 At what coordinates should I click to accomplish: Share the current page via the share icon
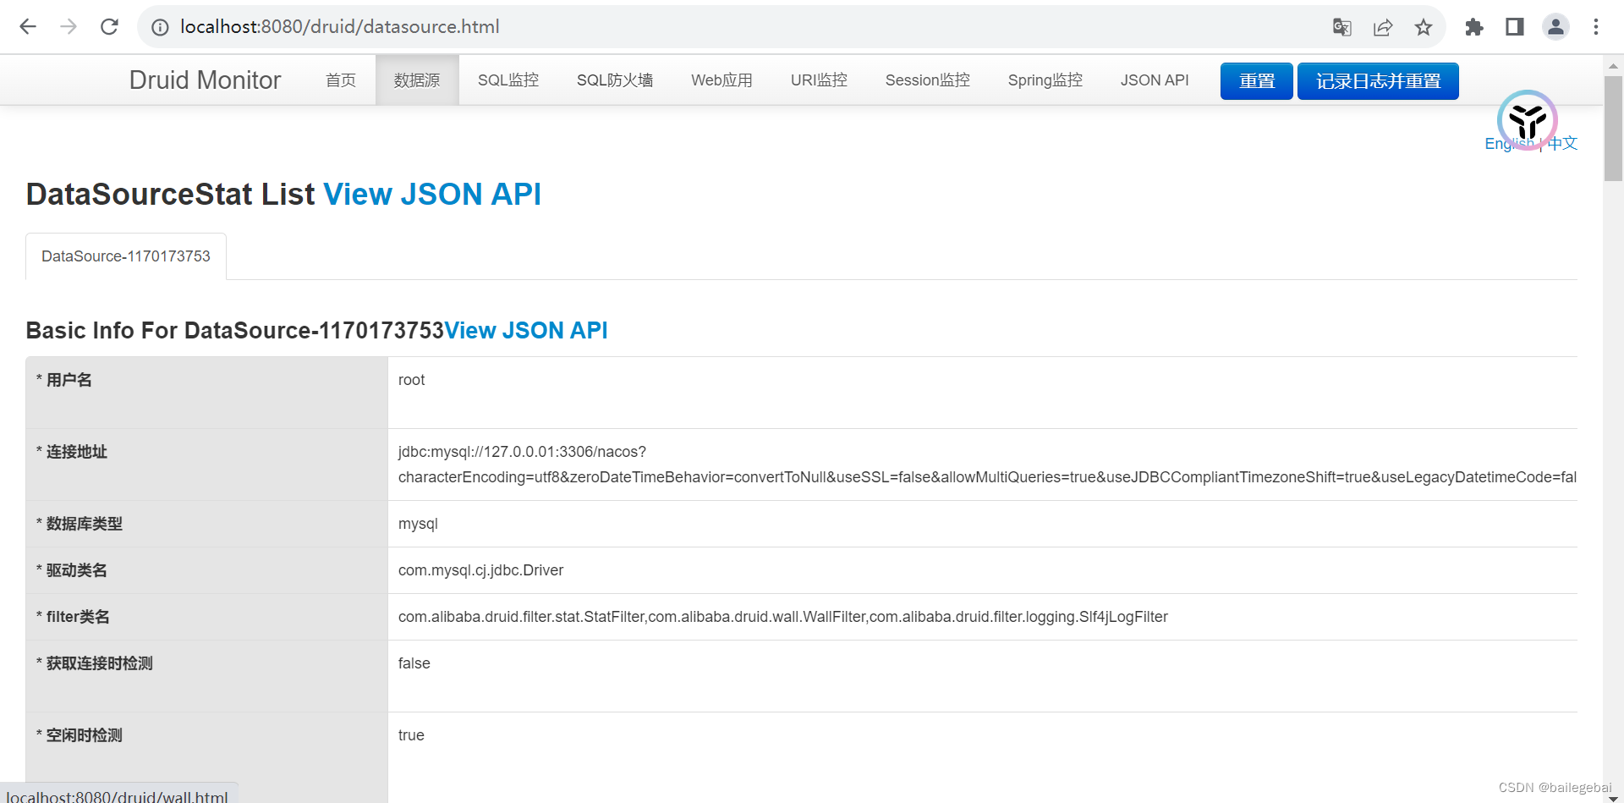pos(1383,26)
